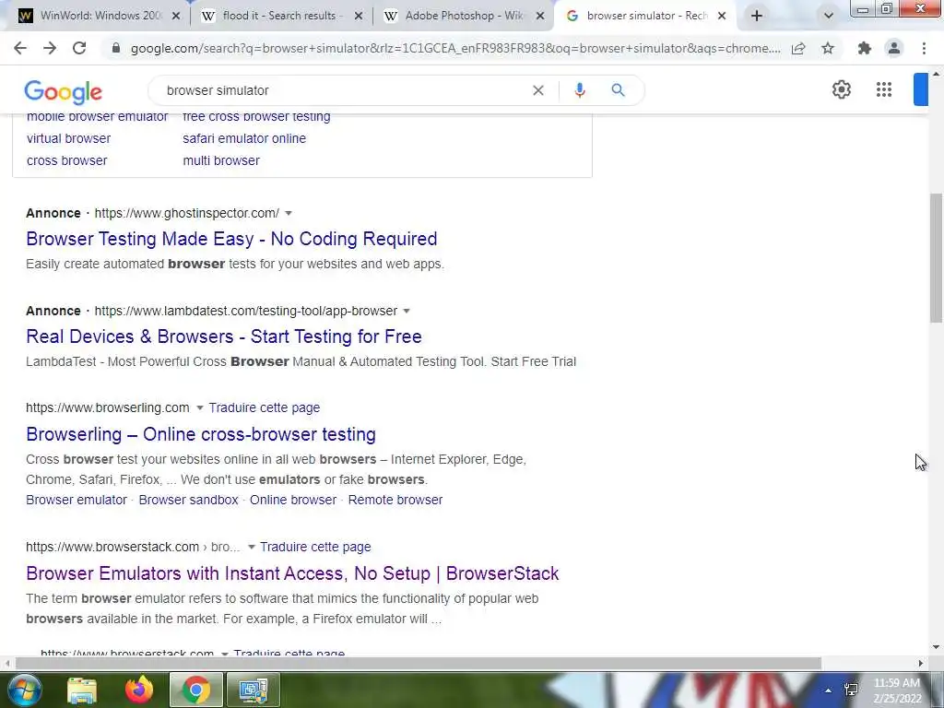Open the virtual machine taskbar app
944x708 pixels.
coord(253,690)
